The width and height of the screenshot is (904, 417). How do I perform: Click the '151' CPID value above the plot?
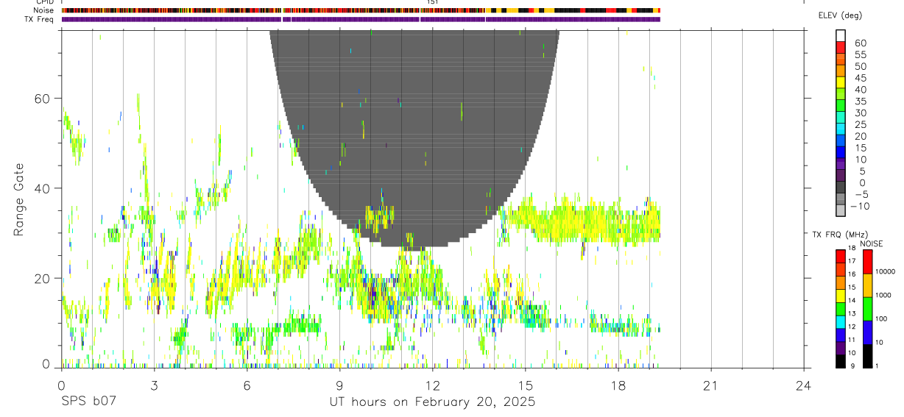coord(433,3)
